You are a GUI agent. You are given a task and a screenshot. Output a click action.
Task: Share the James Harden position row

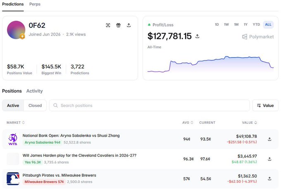pos(269,159)
